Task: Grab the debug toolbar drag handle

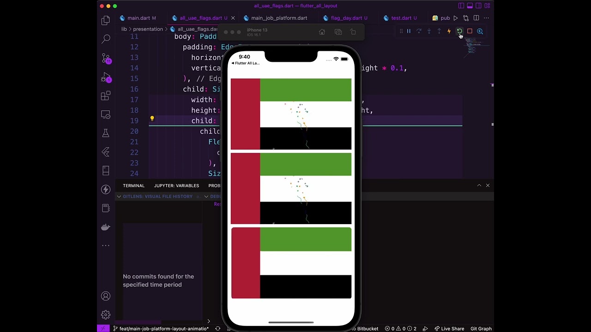Action: click(x=401, y=31)
